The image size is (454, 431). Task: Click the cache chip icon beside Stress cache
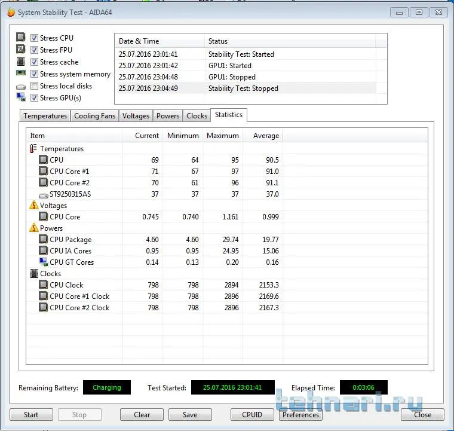coord(20,61)
